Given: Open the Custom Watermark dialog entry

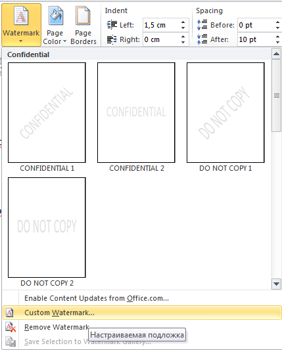Looking at the screenshot, I should [142, 313].
